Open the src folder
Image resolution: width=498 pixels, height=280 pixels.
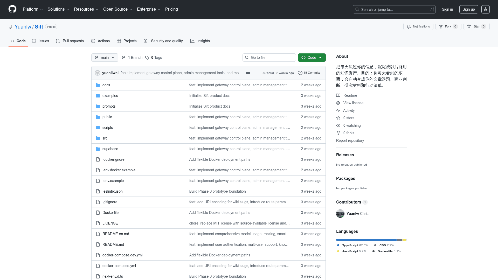105,138
